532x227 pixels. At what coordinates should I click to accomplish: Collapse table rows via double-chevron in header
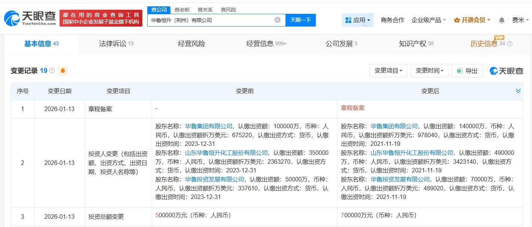pyautogui.click(x=518, y=91)
